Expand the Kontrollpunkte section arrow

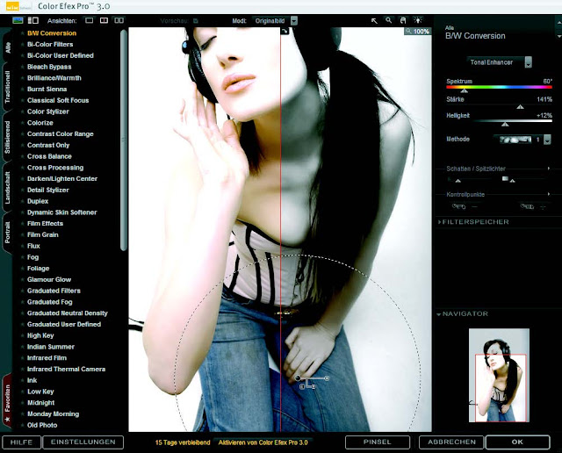549,194
